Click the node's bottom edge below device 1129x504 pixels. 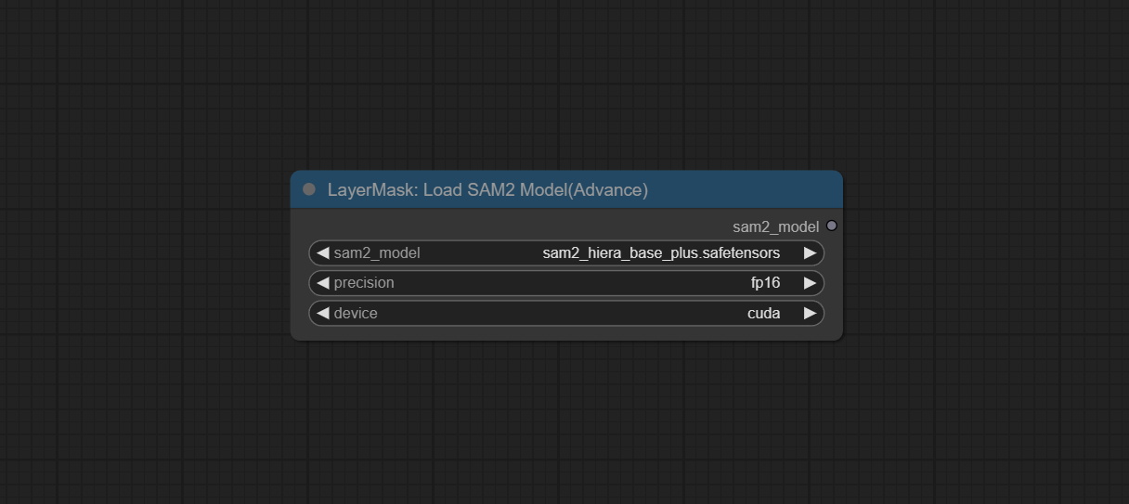[x=566, y=336]
